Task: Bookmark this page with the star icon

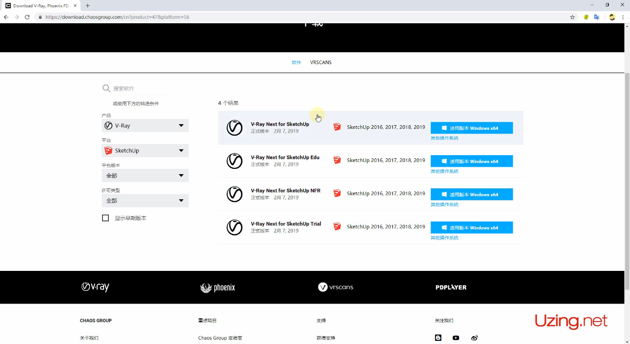Action: [572, 17]
